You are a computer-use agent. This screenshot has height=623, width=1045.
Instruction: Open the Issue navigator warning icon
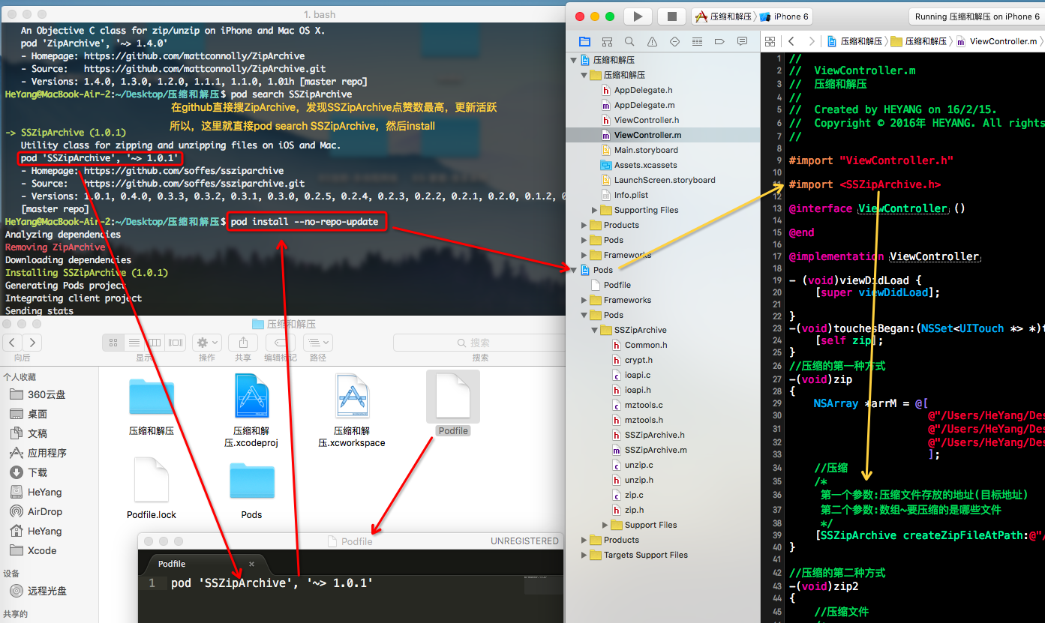click(x=652, y=41)
